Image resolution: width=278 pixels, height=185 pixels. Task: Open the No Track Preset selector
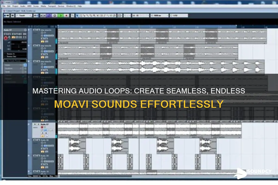15,61
